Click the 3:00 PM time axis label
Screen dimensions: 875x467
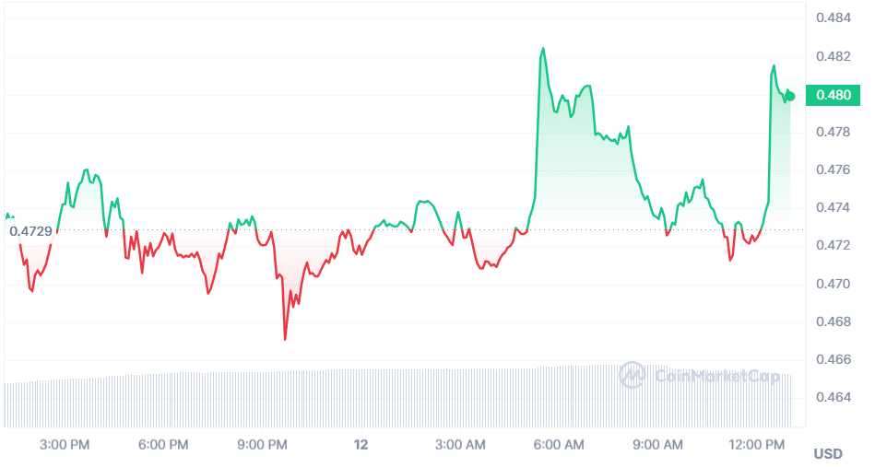(65, 445)
